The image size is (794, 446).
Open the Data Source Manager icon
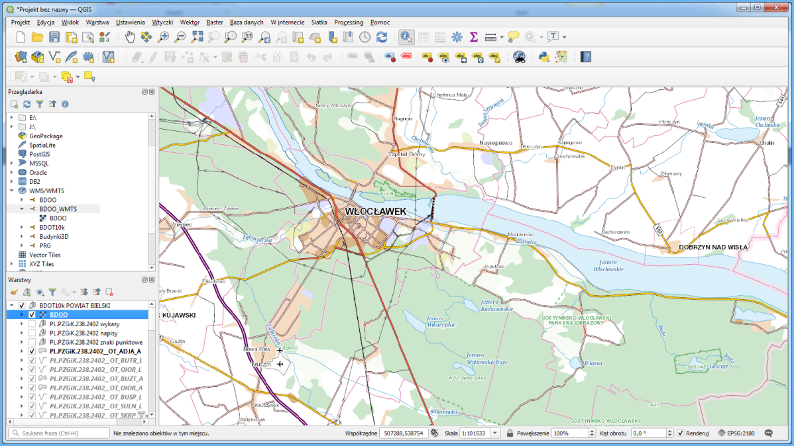(21, 57)
